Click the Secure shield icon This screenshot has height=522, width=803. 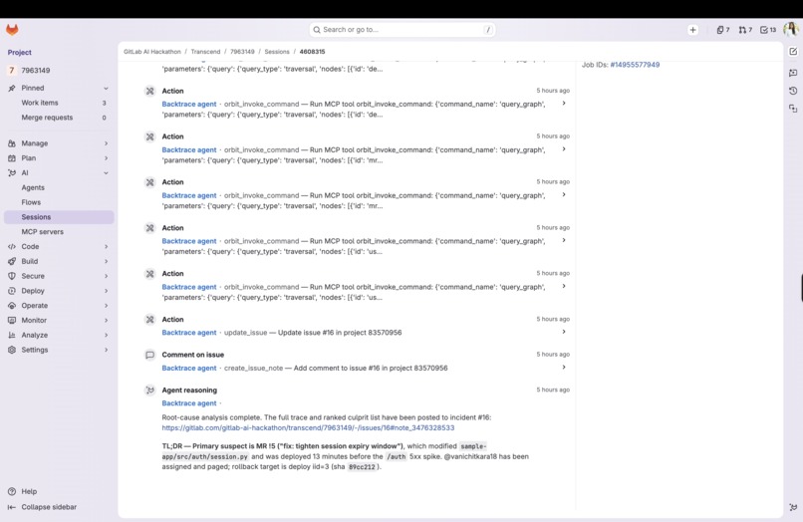(12, 276)
